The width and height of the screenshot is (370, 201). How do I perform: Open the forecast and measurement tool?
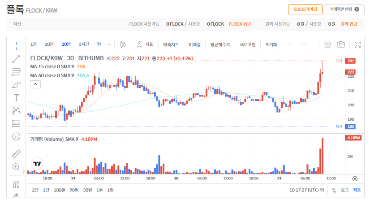point(16,123)
